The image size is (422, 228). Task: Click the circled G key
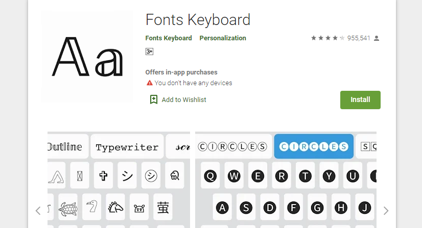(x=317, y=207)
